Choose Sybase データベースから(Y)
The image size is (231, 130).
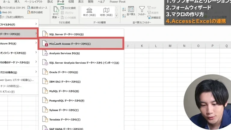tap(81, 110)
